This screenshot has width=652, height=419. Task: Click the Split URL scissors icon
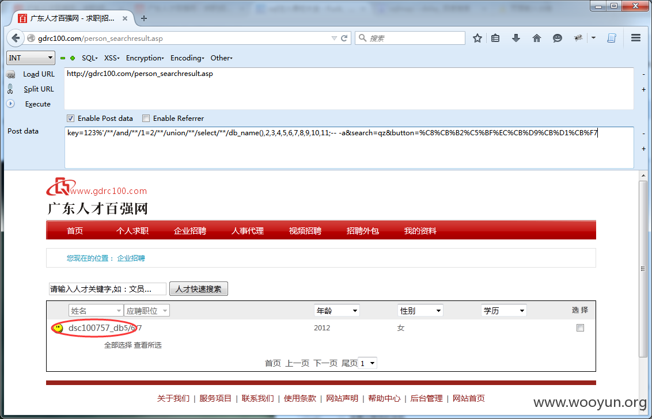10,89
